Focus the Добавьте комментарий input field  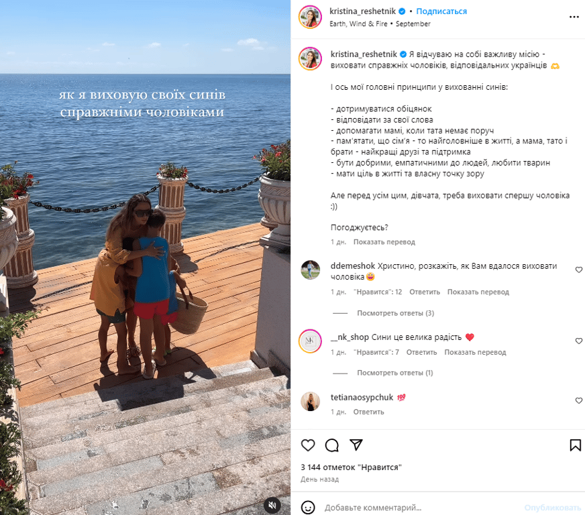pyautogui.click(x=421, y=508)
